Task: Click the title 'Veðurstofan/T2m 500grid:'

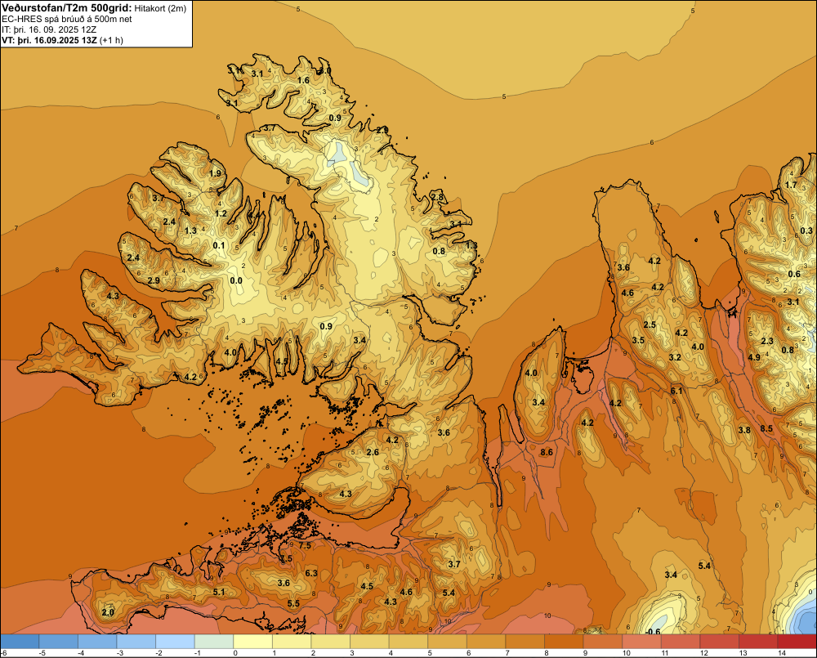Action: pyautogui.click(x=66, y=7)
